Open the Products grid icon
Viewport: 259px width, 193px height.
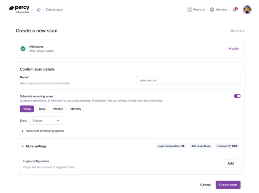pos(189,10)
